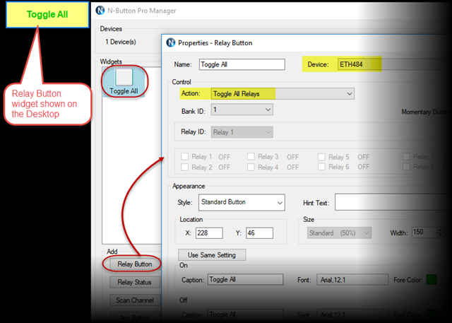Check the Relay 3 checkbox
This screenshot has width=452, height=323.
(251, 157)
